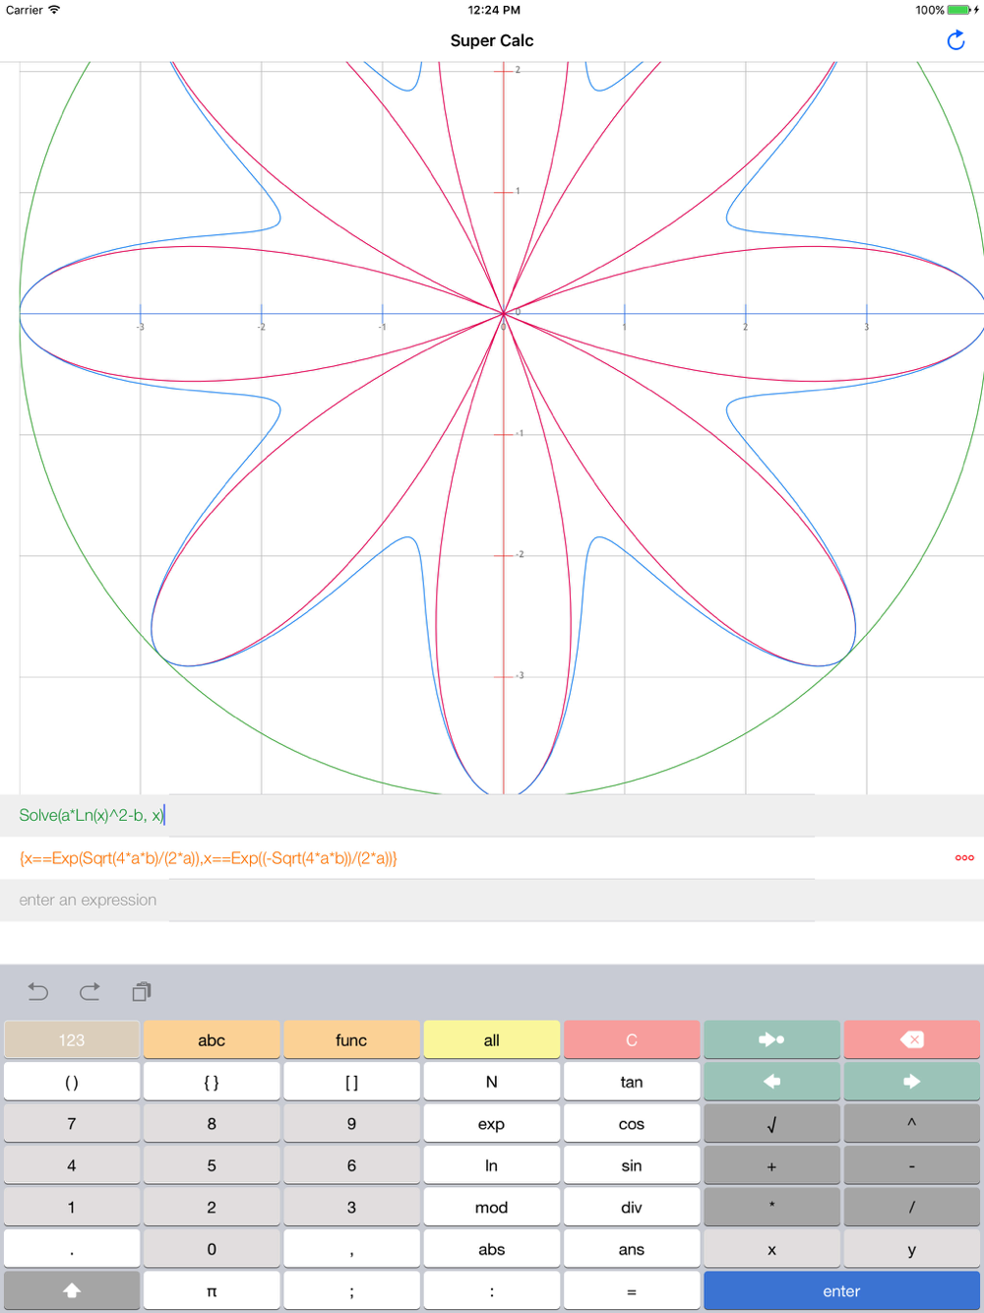Insert the sin function
Screen dimensions: 984x1313
point(632,1165)
